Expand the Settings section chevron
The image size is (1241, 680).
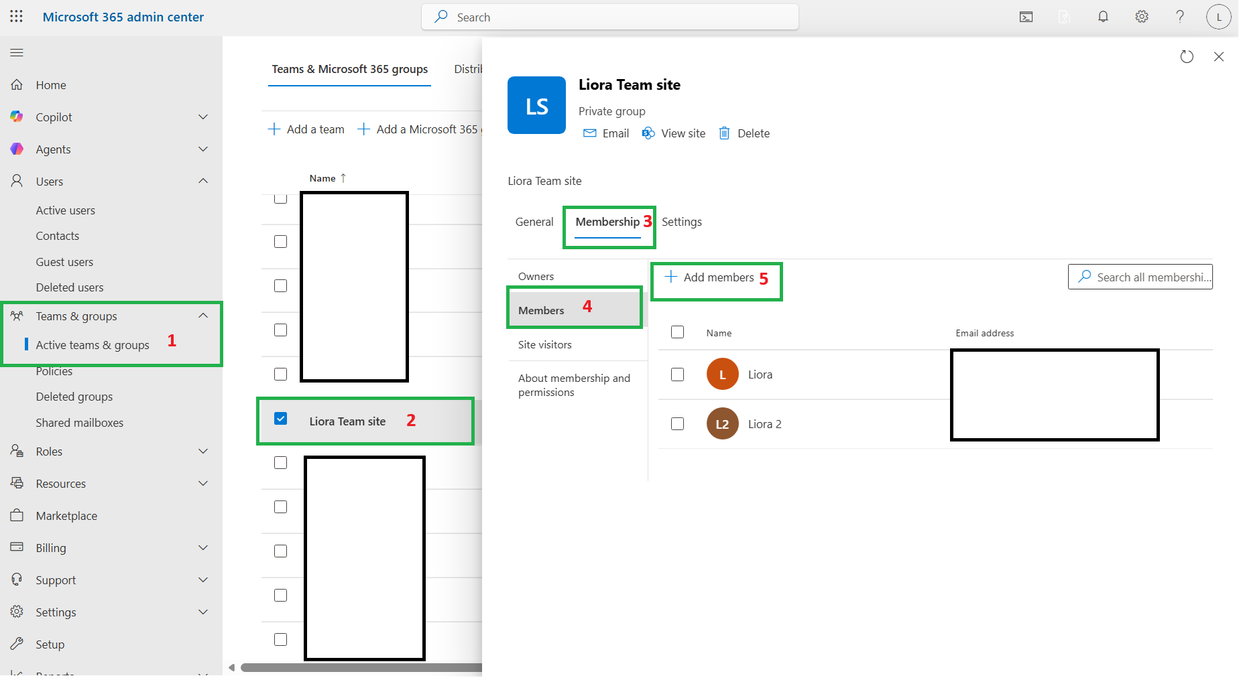pyautogui.click(x=203, y=612)
